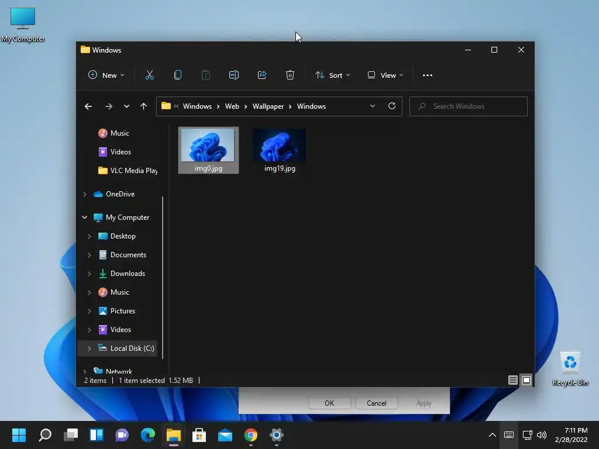Open Microsoft Store from taskbar

tap(199, 435)
